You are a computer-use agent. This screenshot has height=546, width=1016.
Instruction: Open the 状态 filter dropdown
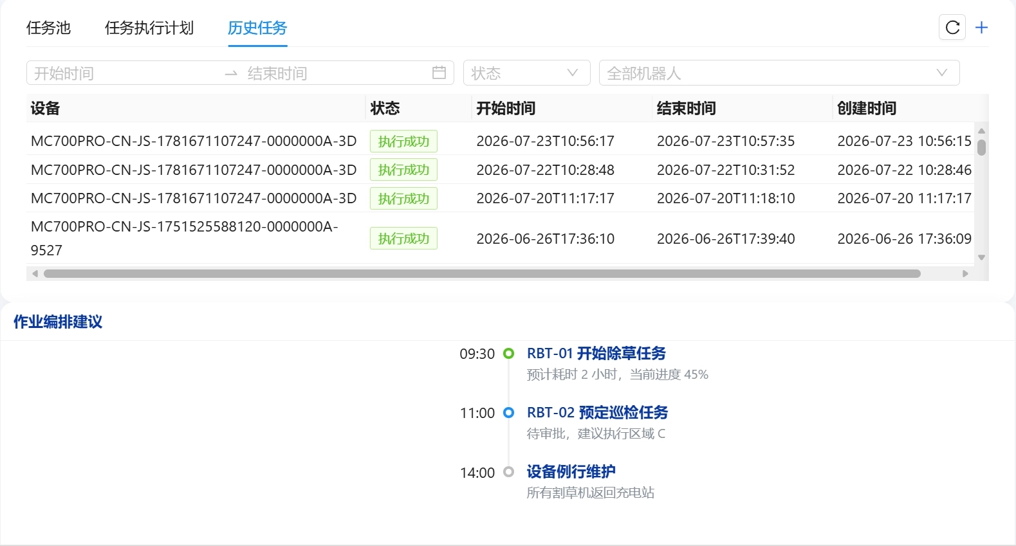526,73
